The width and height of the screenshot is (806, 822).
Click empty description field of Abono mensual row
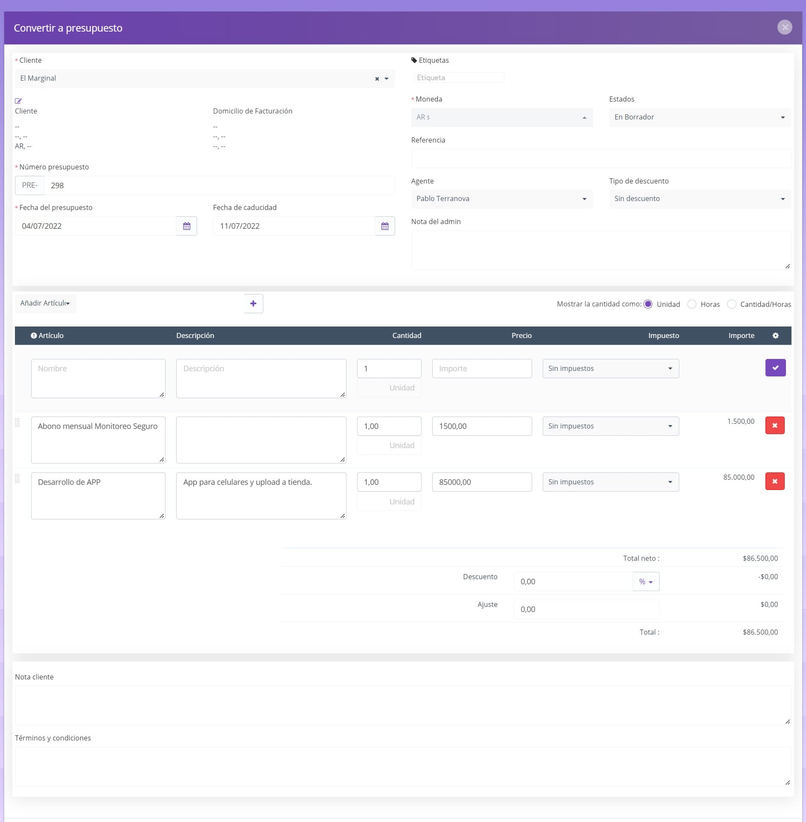261,440
